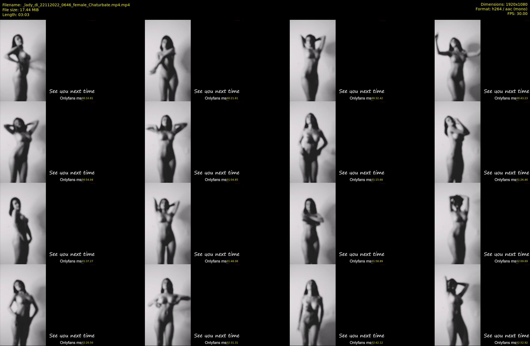530x346 pixels.
Task: Click the 01:37.27 timestamp label
Action: click(x=88, y=261)
